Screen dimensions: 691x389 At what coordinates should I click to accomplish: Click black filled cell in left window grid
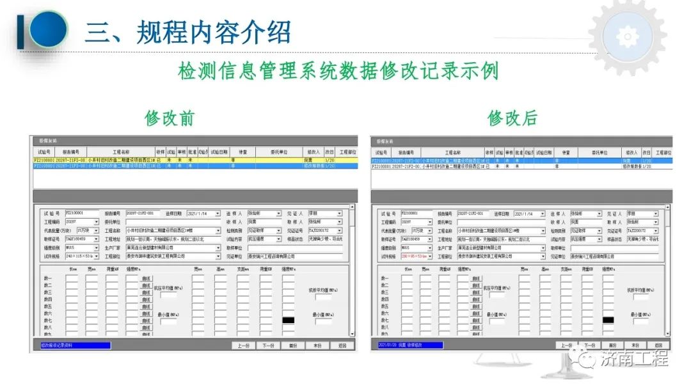click(x=288, y=320)
